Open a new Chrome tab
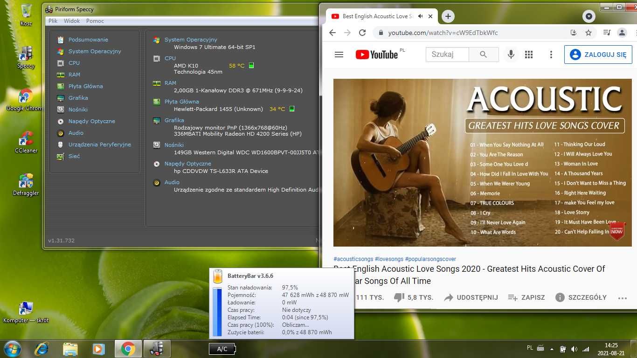This screenshot has width=637, height=358. [448, 16]
